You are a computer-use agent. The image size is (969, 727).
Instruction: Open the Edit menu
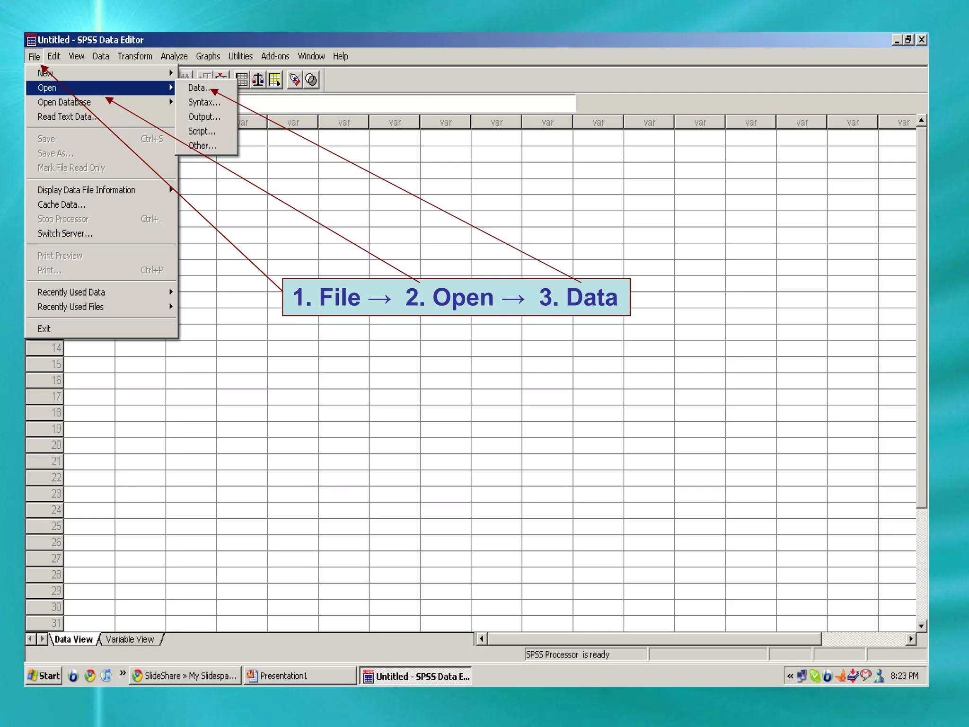click(53, 56)
